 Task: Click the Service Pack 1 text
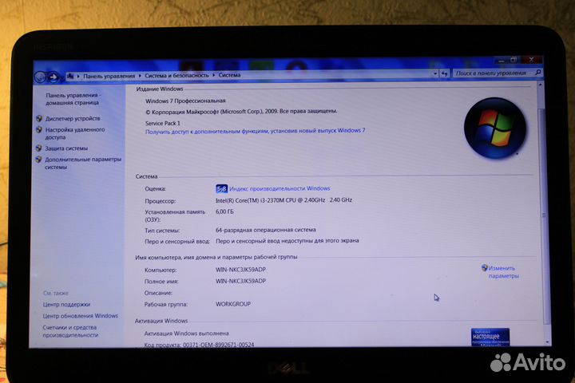tap(162, 123)
